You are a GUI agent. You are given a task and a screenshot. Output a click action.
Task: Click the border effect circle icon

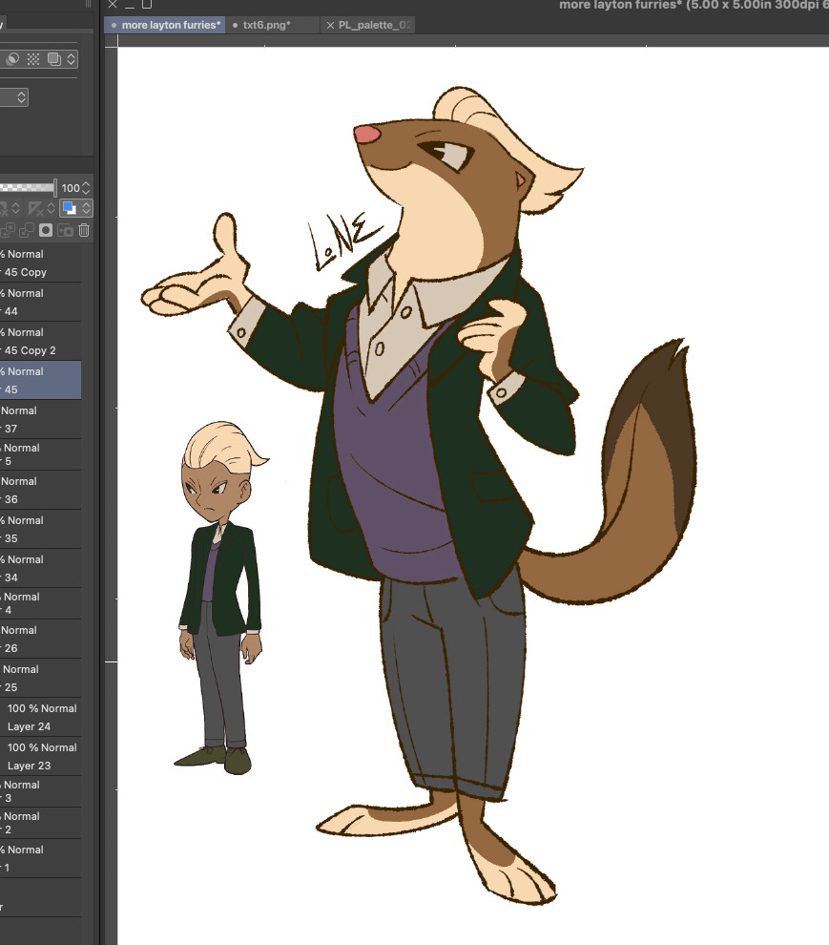(x=13, y=59)
